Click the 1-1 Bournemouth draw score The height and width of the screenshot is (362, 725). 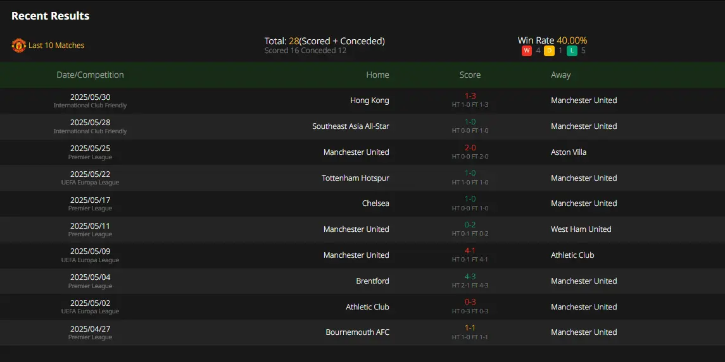pos(470,328)
